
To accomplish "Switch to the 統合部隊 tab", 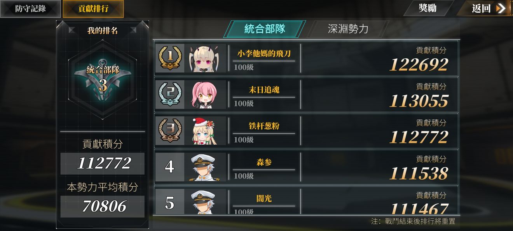I will click(265, 29).
